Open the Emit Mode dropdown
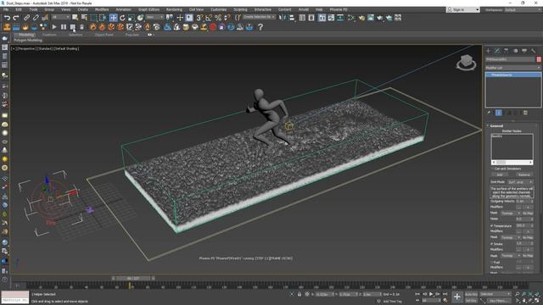543x305 pixels. click(520, 182)
